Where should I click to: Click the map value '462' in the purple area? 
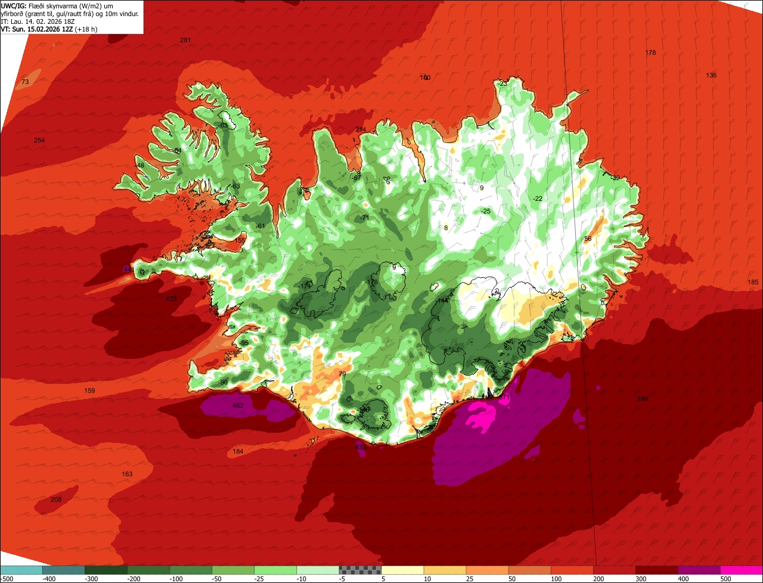(238, 405)
